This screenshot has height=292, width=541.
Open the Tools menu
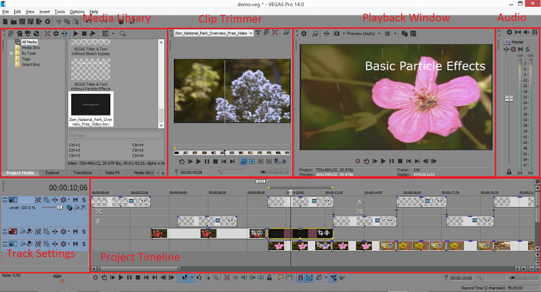click(x=60, y=11)
